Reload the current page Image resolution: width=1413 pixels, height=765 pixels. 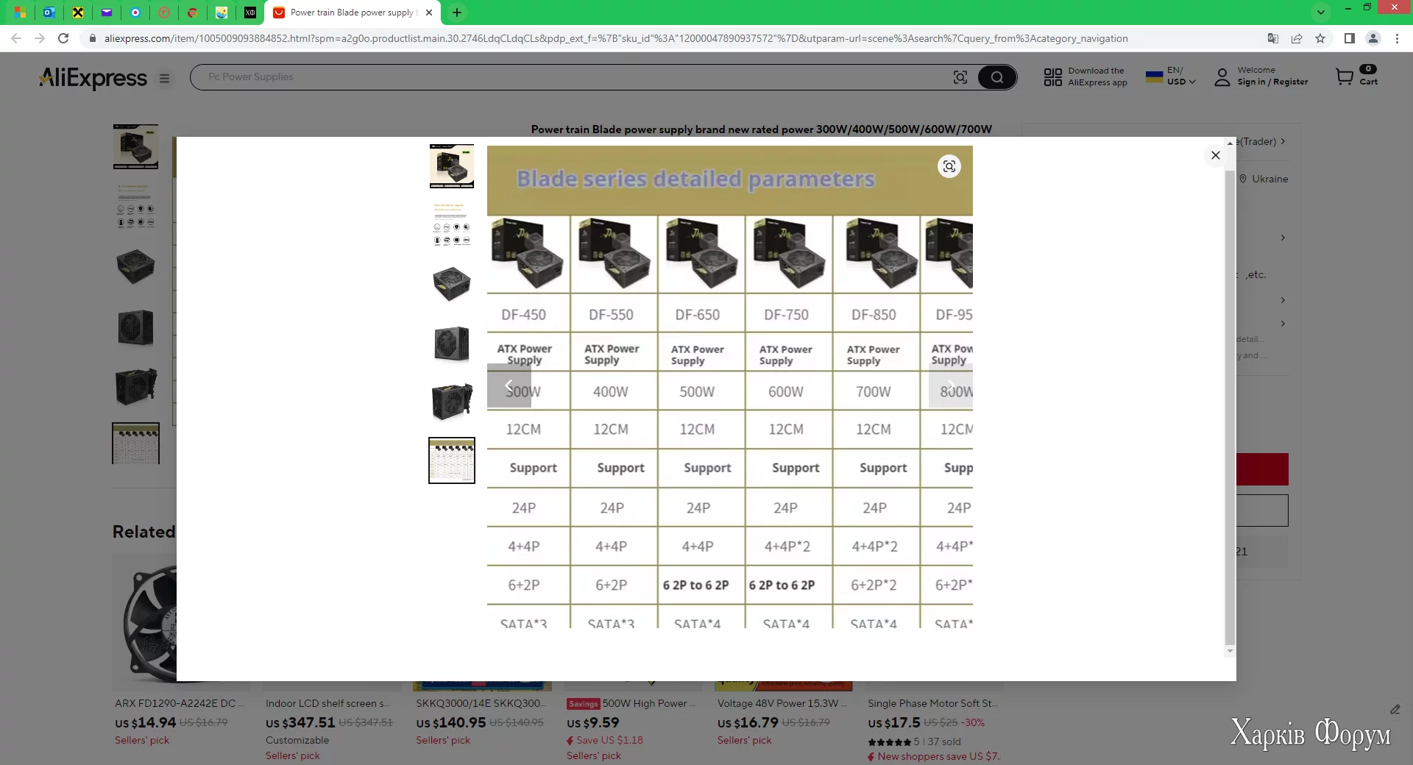[x=63, y=38]
